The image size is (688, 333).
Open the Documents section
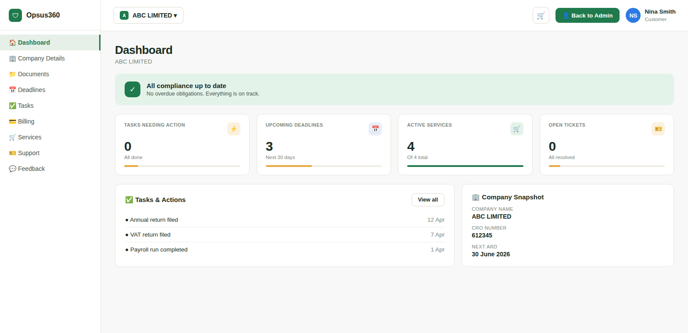click(50, 74)
